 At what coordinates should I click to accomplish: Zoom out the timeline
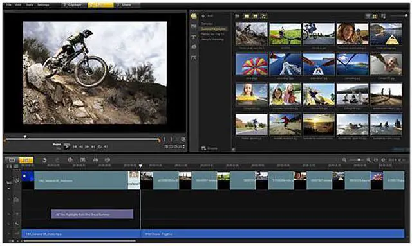344,160
